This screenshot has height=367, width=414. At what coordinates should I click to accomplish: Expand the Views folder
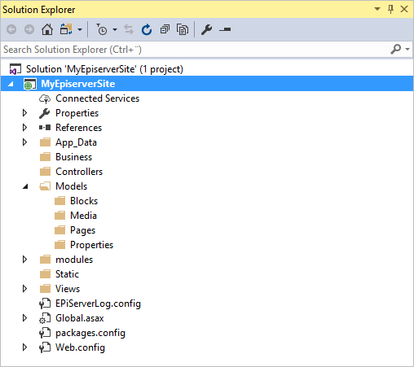point(24,289)
